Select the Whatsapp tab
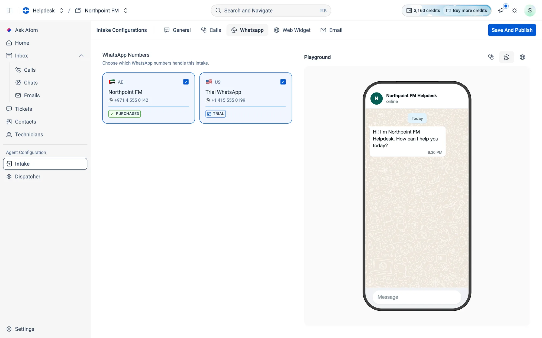The width and height of the screenshot is (542, 338). (x=247, y=30)
